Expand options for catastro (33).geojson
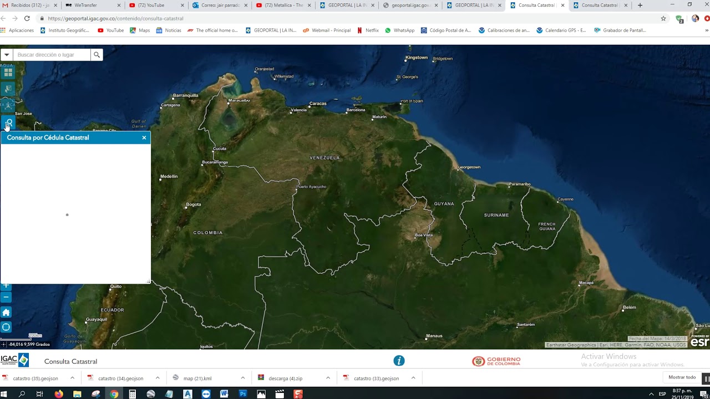 click(413, 378)
